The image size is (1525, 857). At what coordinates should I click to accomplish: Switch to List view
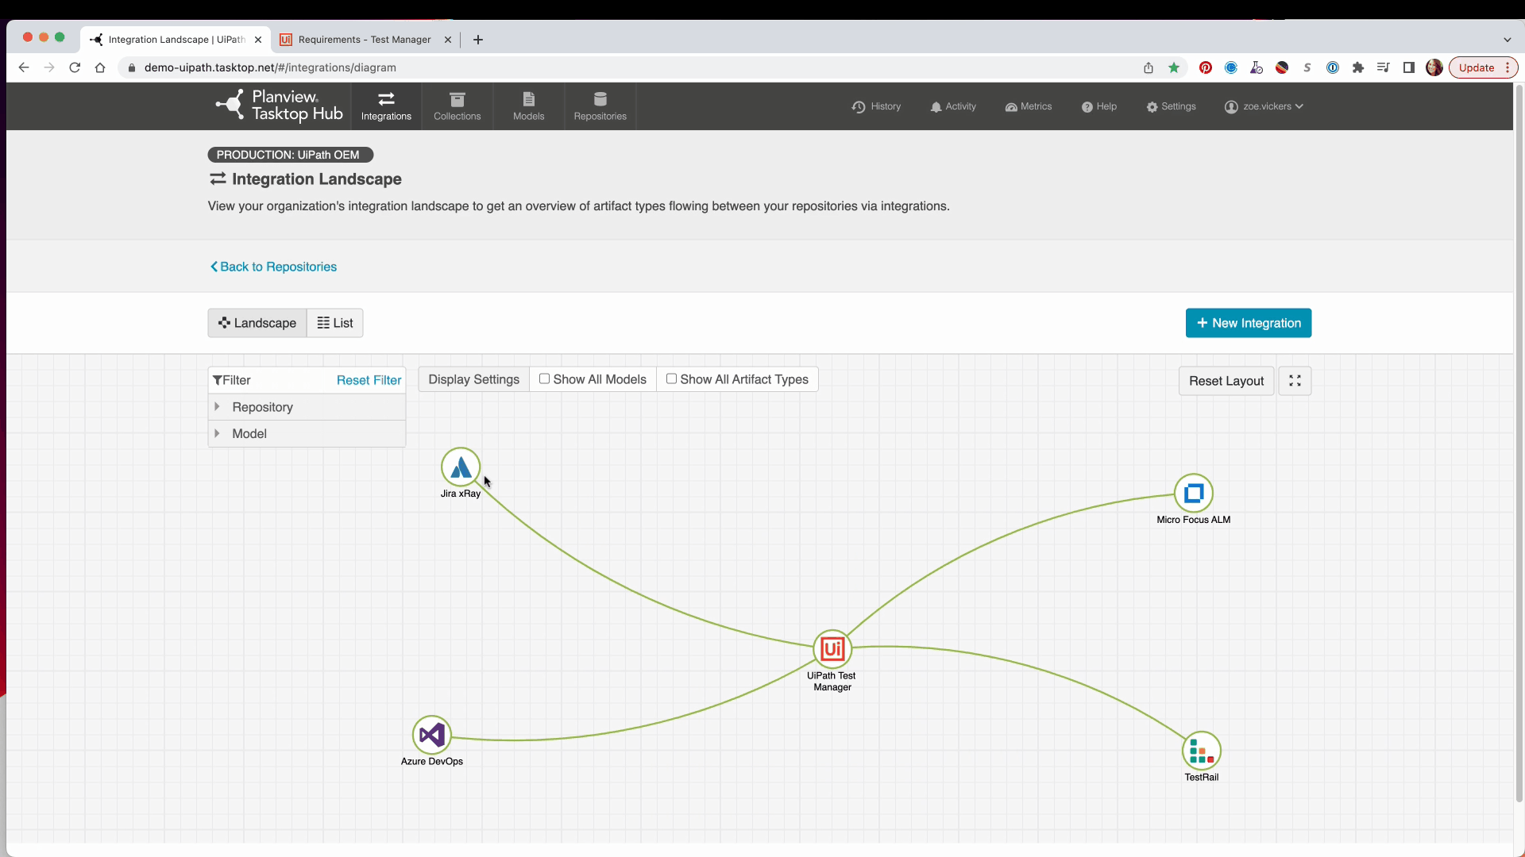pos(335,323)
